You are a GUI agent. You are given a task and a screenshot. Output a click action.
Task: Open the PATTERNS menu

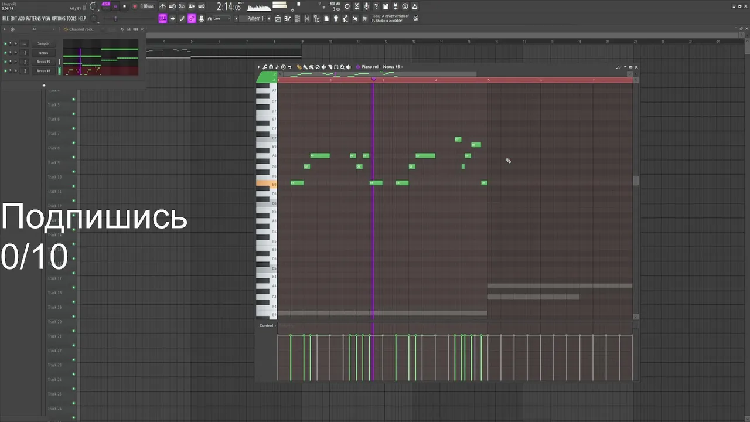point(33,18)
